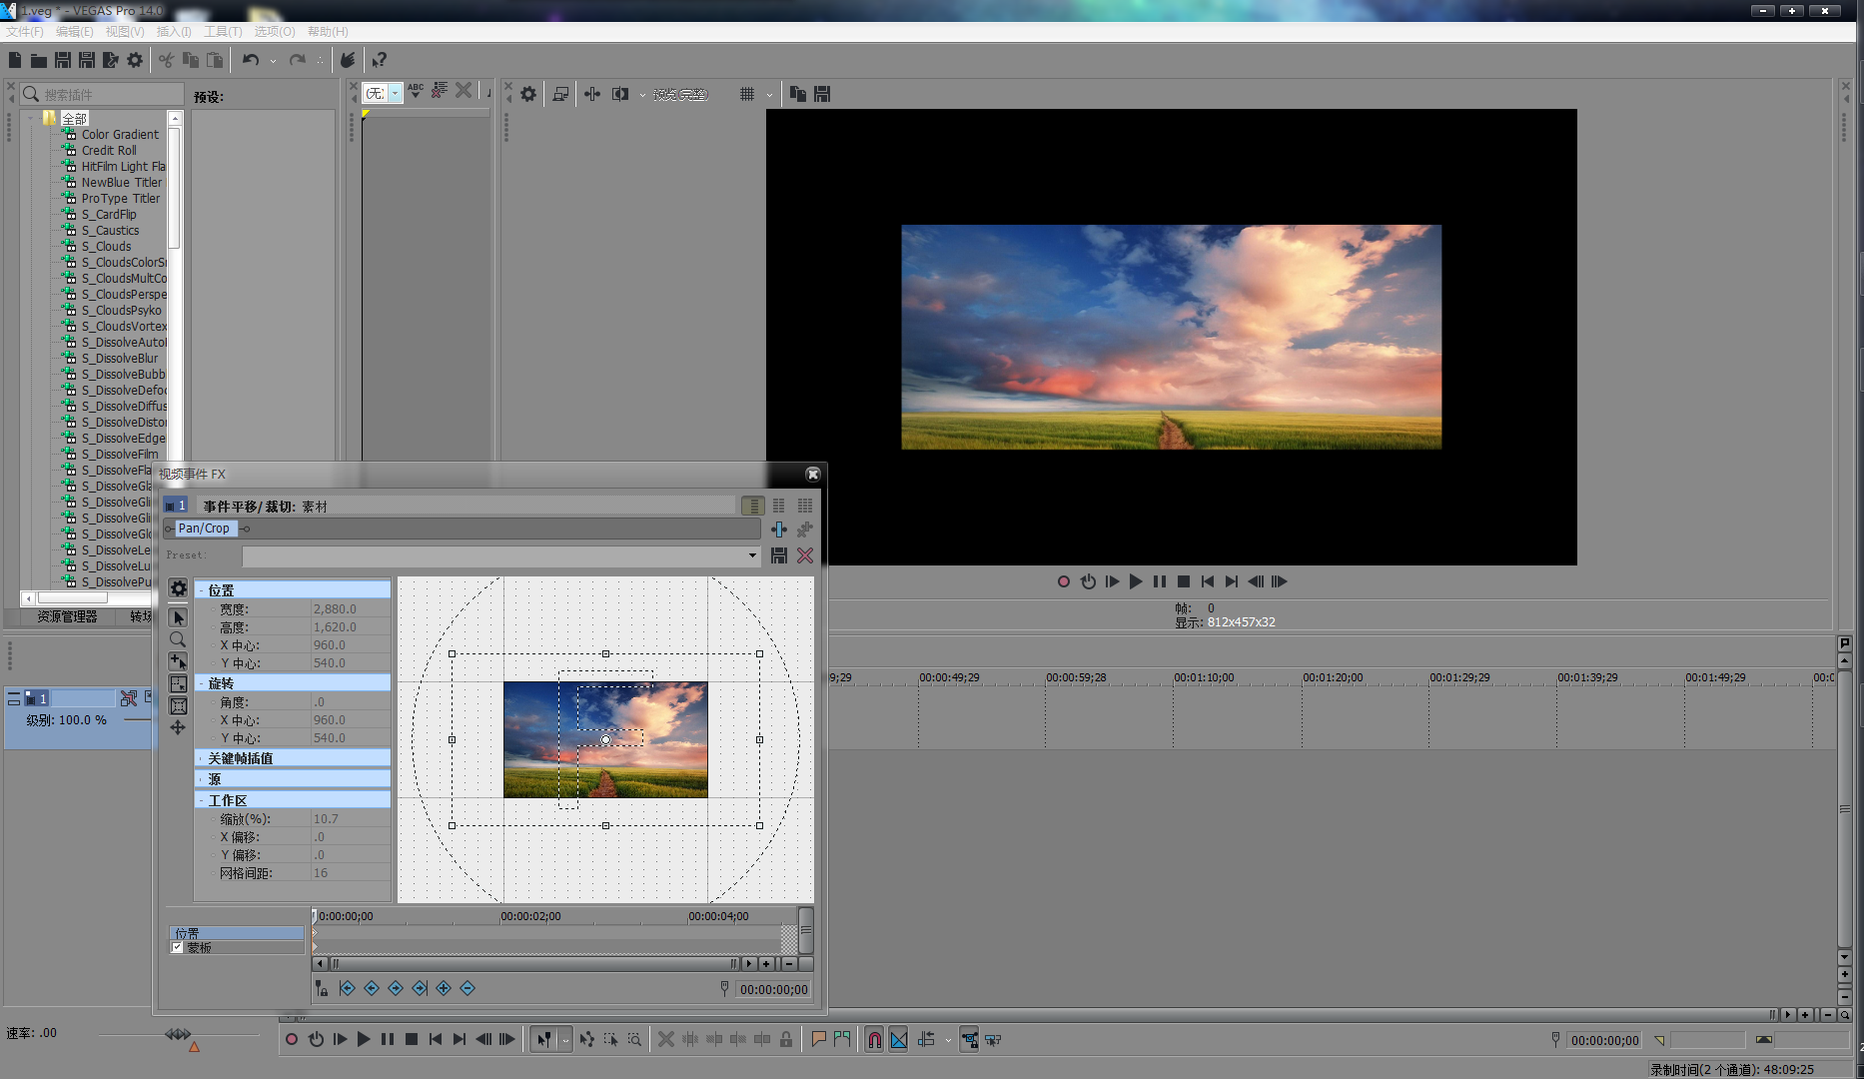Click the Cut scissors icon in the toolbar
The height and width of the screenshot is (1079, 1864).
(166, 60)
